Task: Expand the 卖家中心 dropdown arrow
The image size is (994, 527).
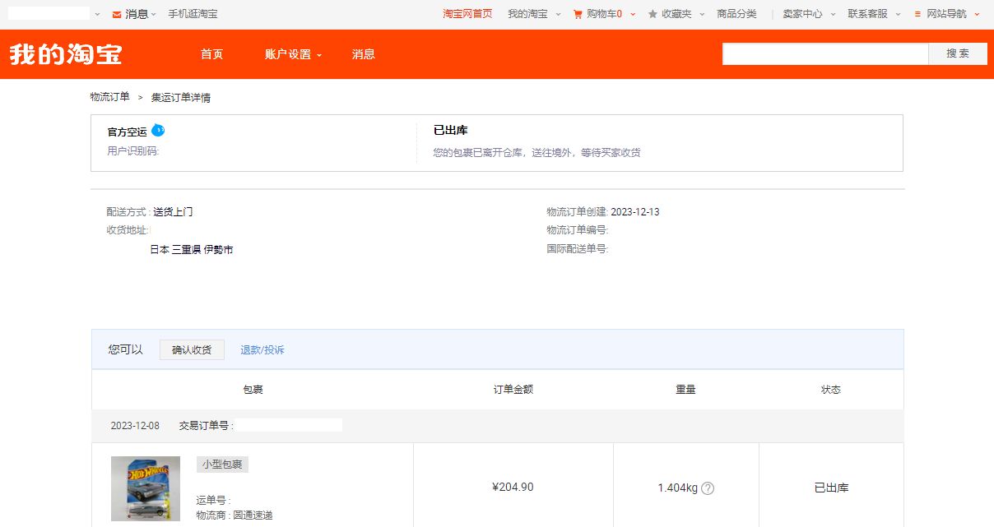Action: tap(833, 14)
